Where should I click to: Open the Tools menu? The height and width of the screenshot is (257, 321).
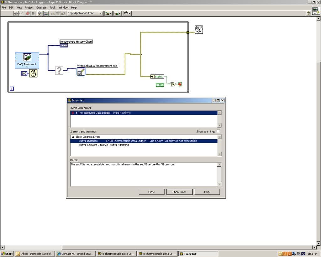click(53, 8)
